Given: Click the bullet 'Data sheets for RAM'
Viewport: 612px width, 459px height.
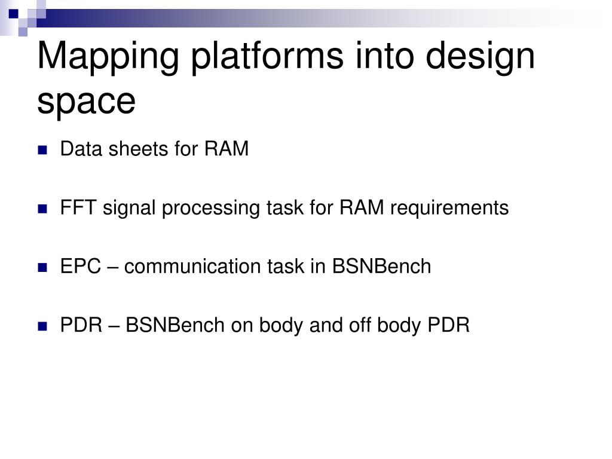Looking at the screenshot, I should 154,149.
